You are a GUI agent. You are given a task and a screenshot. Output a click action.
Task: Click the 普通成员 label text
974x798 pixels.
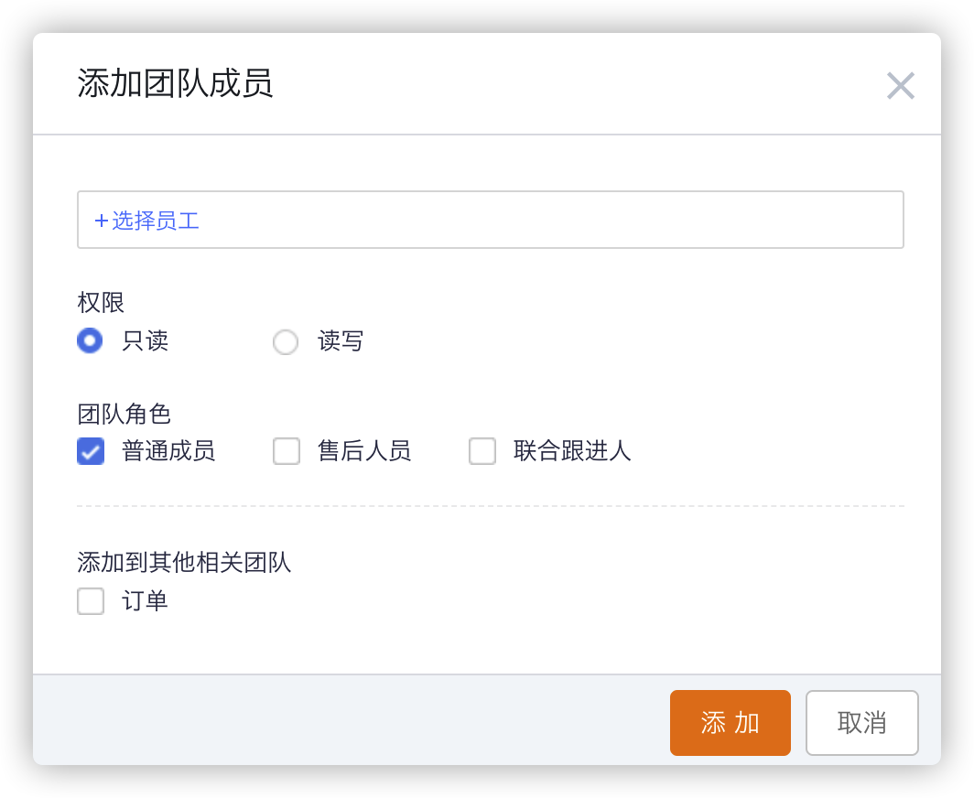pos(168,451)
